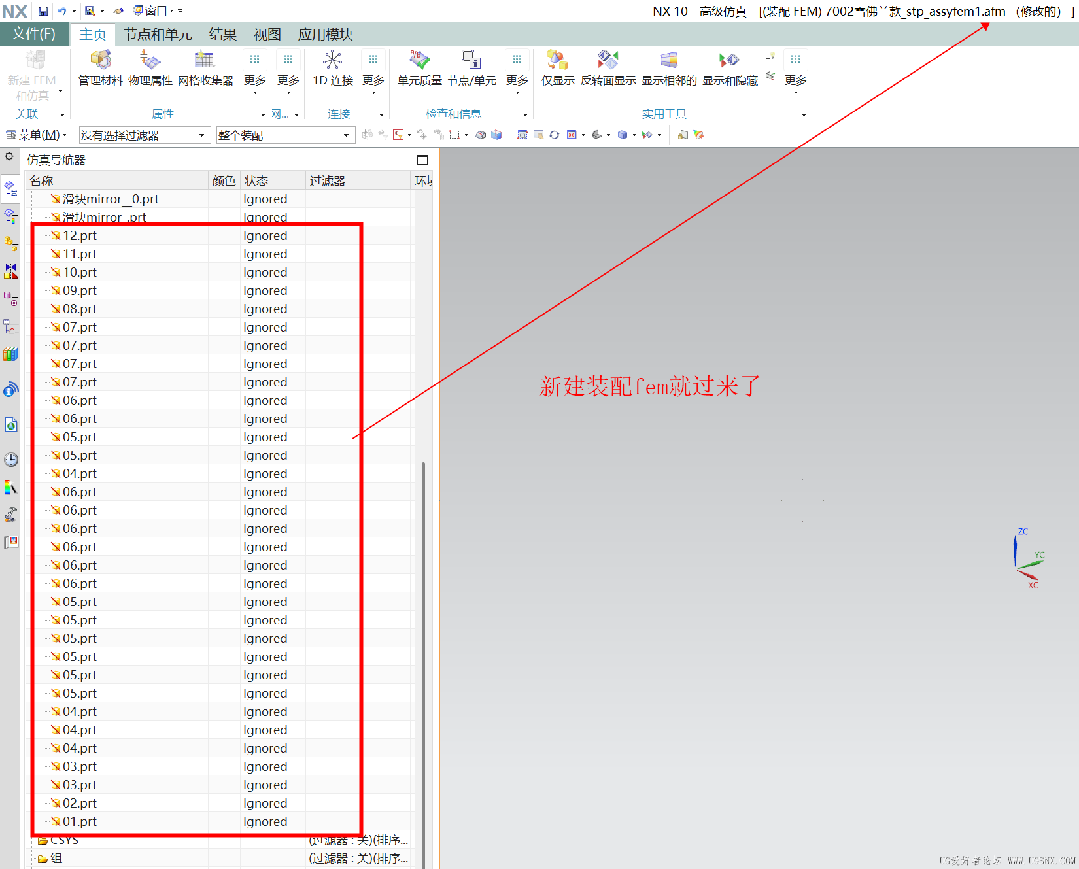Open the 没有选择过滤器 selection filter dropdown
The height and width of the screenshot is (869, 1079).
[145, 135]
